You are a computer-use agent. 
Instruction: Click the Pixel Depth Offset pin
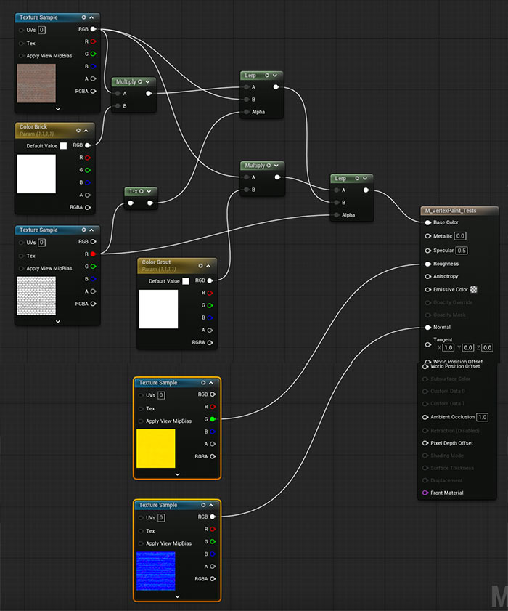pyautogui.click(x=425, y=443)
